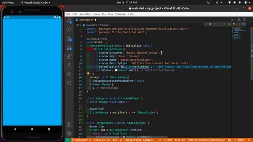The width and height of the screenshot is (253, 142).
Task: Click the Debug CodeLens link above main
Action: (x=95, y=39)
